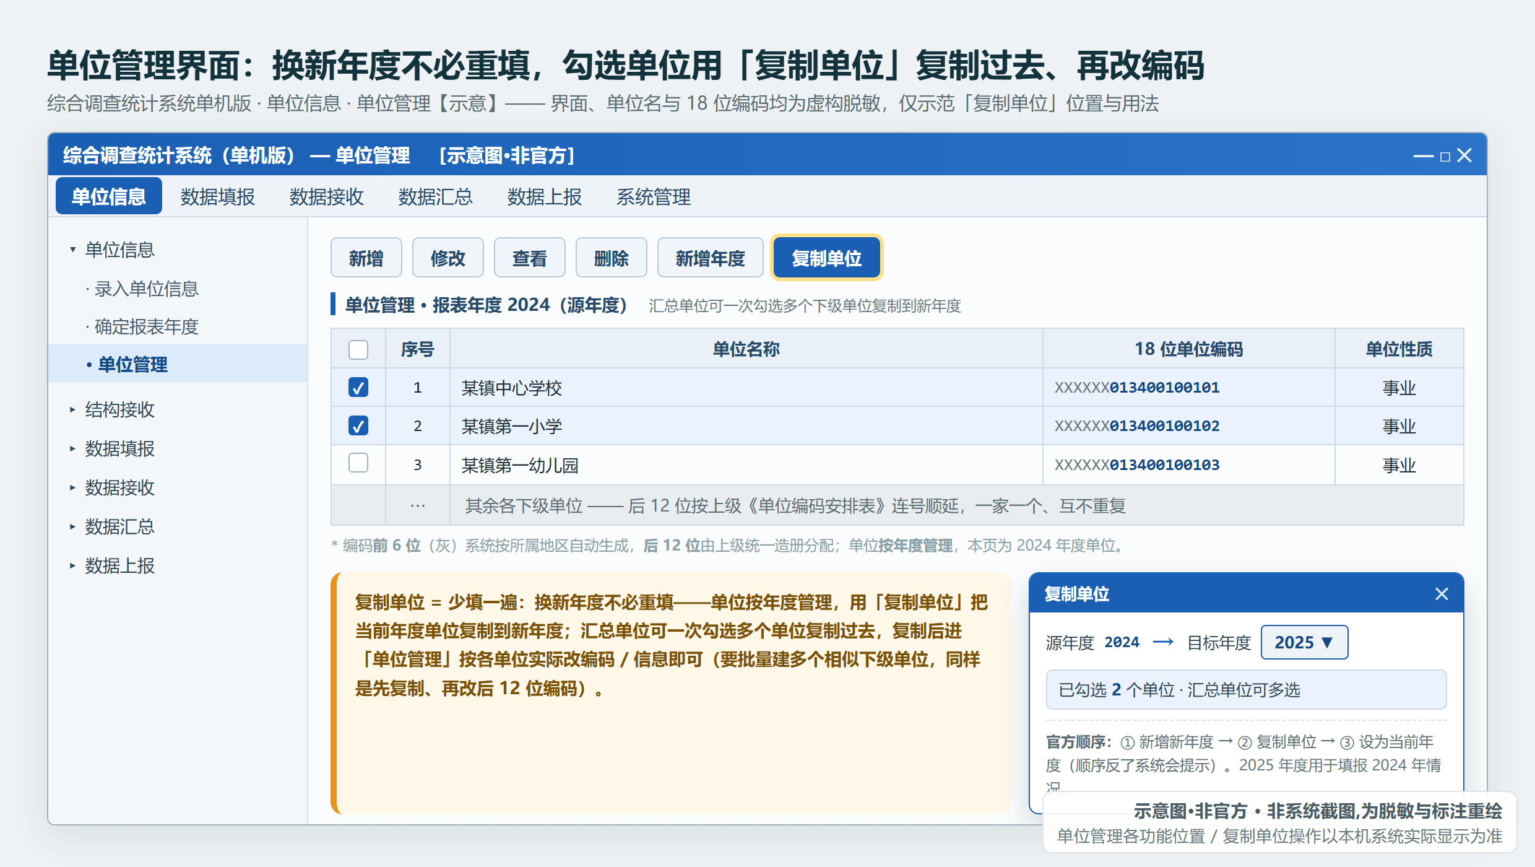Open the 数据接收 top menu tab
Viewport: 1535px width, 867px height.
coord(327,197)
